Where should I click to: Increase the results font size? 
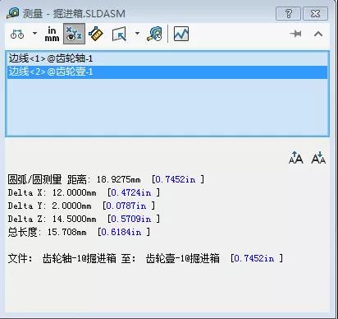click(x=296, y=158)
